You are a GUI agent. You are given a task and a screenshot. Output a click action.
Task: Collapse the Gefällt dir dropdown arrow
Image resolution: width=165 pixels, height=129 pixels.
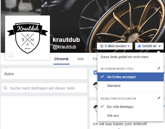[159, 46]
